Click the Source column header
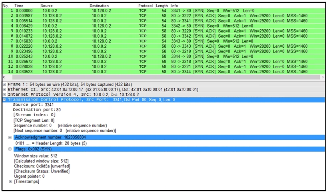The height and width of the screenshot is (193, 329). tap(47, 6)
